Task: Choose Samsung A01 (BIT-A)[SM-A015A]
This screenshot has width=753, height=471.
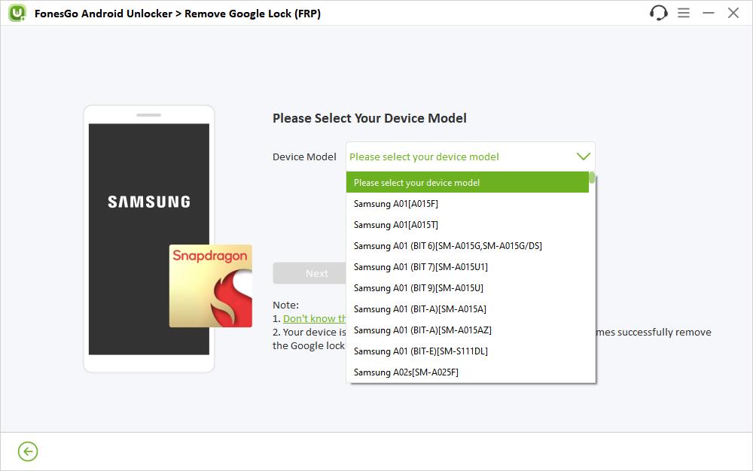Action: [468, 309]
